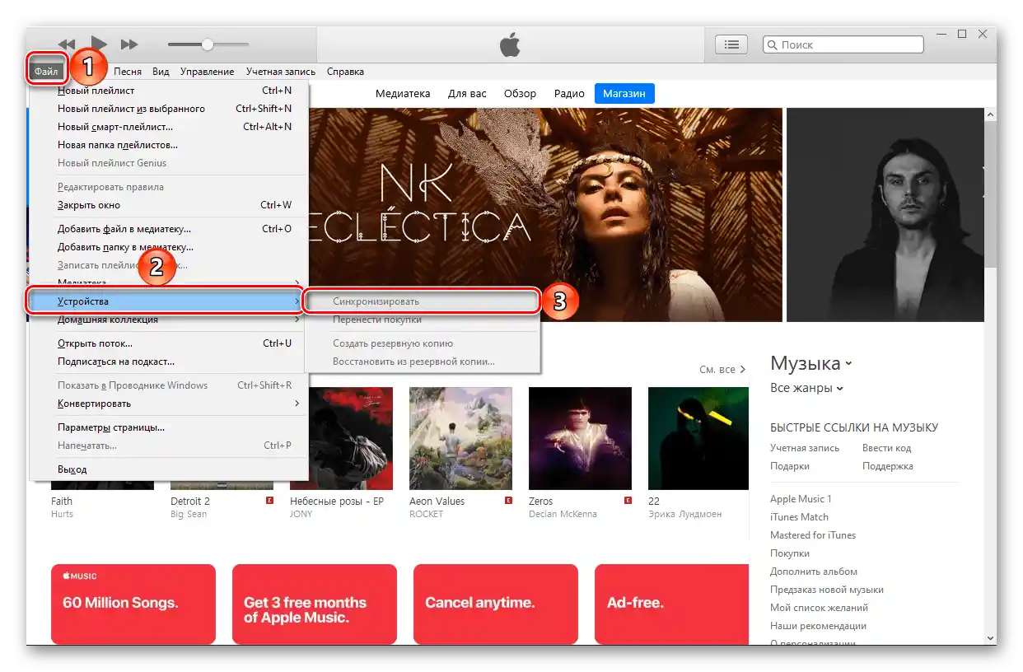Choose Выход menu item
This screenshot has height=672, width=1023.
coord(169,469)
